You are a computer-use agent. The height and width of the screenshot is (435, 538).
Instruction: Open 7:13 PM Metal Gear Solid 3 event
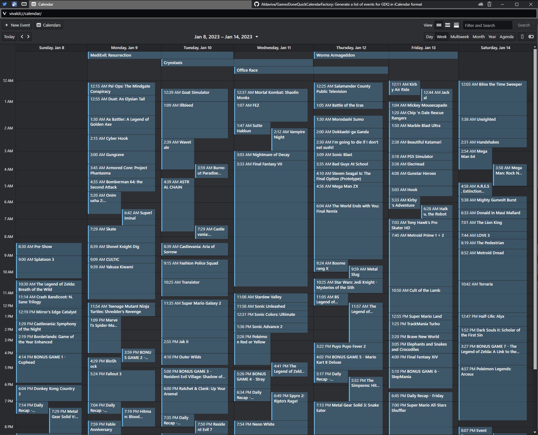348,418
